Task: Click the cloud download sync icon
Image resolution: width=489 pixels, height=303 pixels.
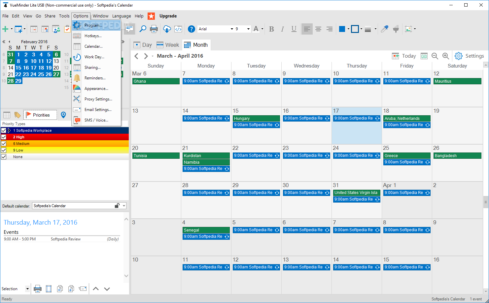Action: tap(167, 29)
